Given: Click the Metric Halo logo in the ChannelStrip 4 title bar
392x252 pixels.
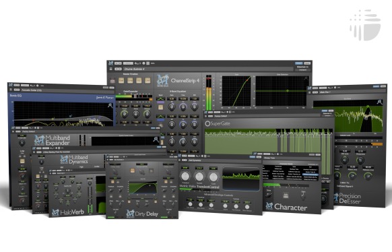Looking at the screenshot, I should 111,63.
